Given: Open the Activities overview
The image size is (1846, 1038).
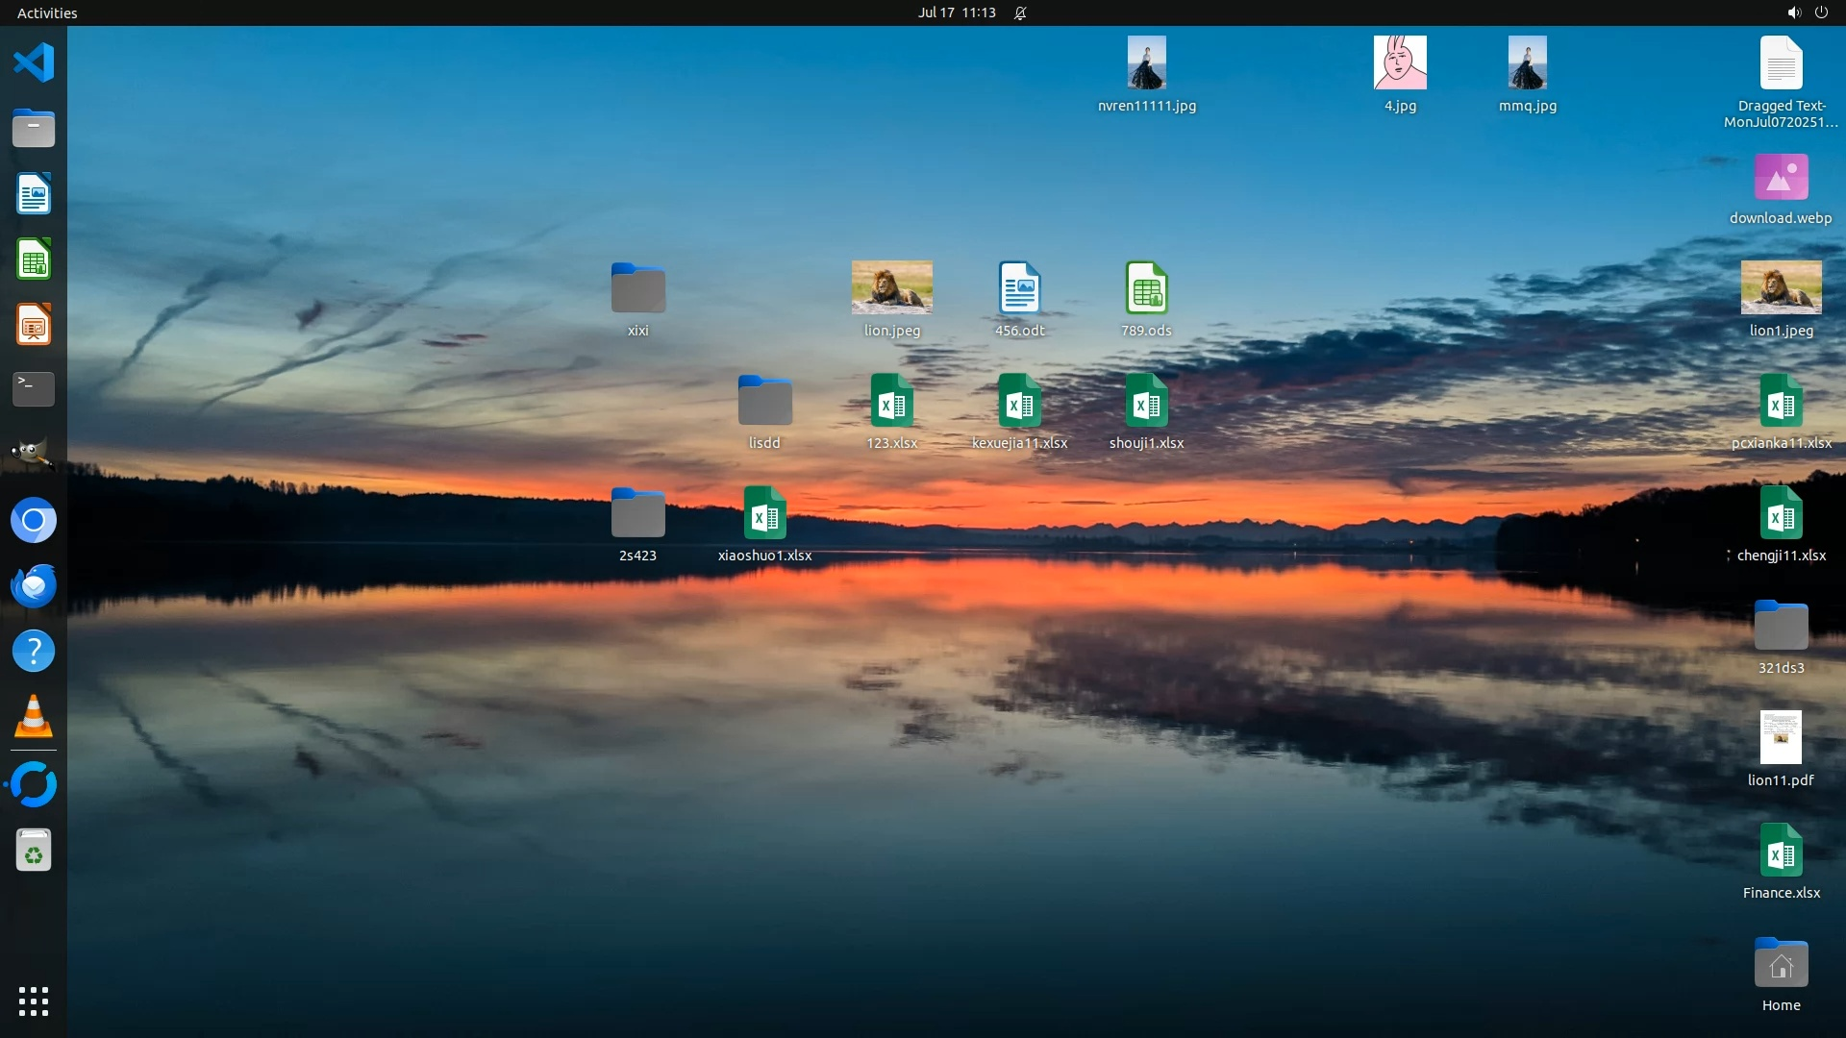Looking at the screenshot, I should [47, 12].
